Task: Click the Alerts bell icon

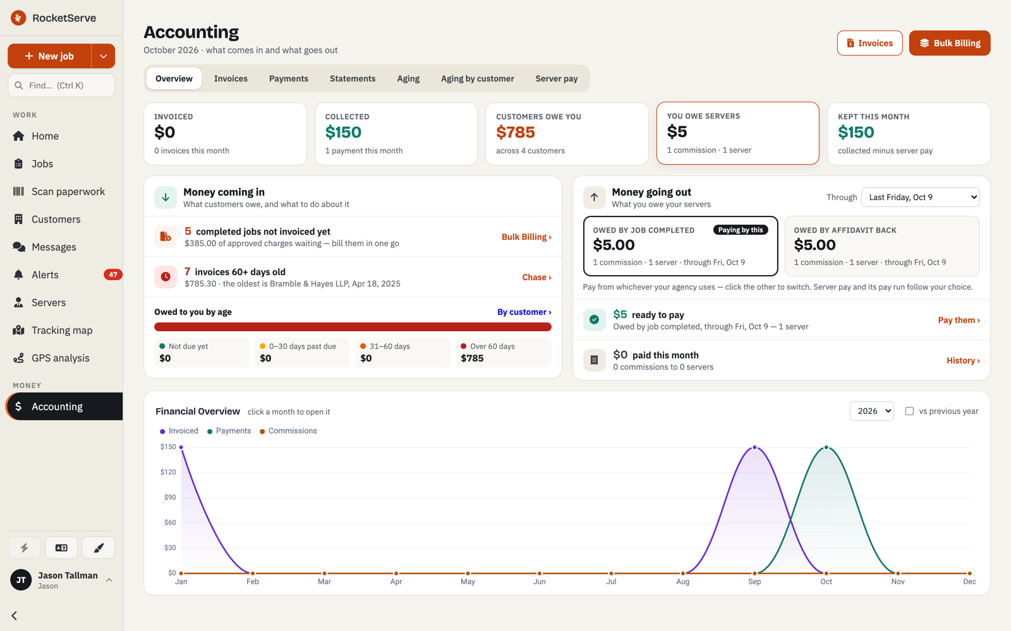Action: point(18,274)
